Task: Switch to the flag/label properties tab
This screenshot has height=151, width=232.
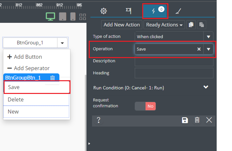Action: coord(129,11)
